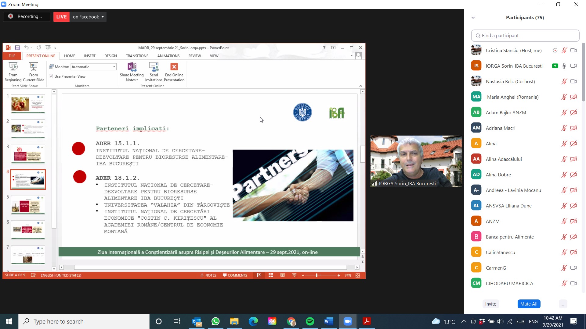Toggle Cristina Stanciu's video camera icon

573,50
